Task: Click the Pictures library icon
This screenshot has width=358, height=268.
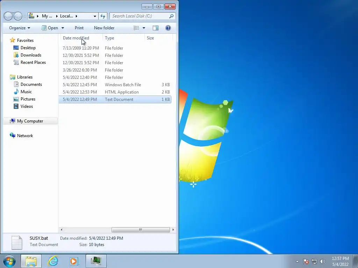Action: pyautogui.click(x=16, y=99)
